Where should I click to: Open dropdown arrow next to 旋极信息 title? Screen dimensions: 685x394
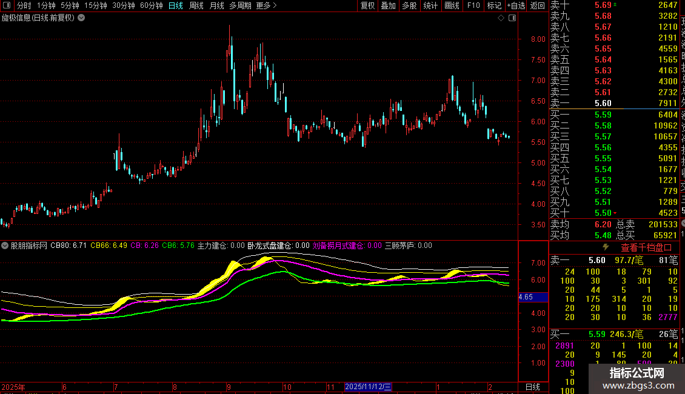point(82,18)
